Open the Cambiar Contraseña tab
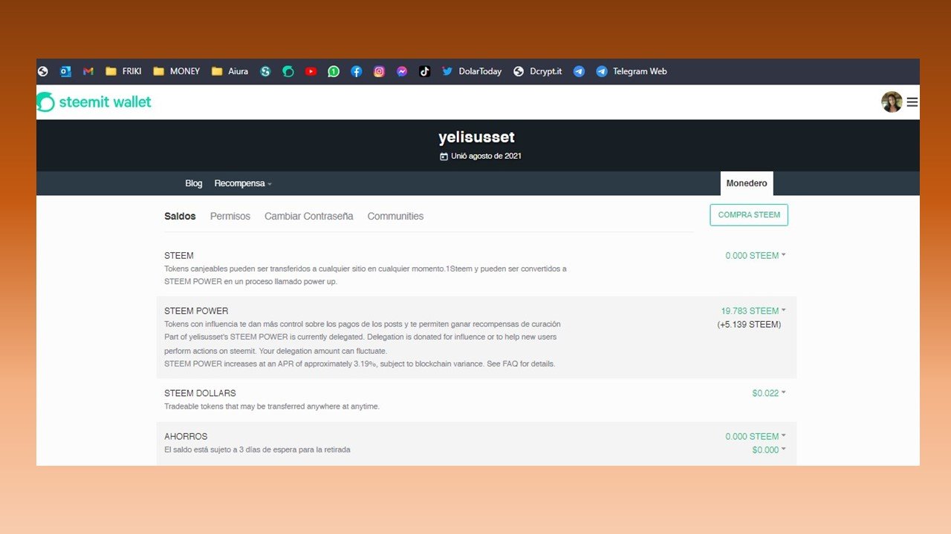This screenshot has width=951, height=534. click(x=309, y=216)
